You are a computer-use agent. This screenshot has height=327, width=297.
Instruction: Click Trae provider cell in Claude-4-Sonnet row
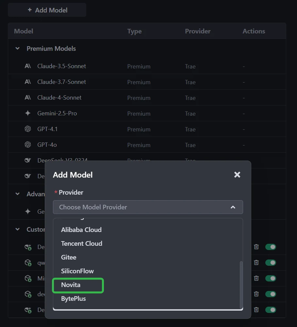coord(190,98)
